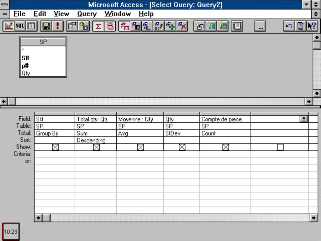The height and width of the screenshot is (241, 321).
Task: Click the Add Table toolbar icon
Action: [x=83, y=26]
